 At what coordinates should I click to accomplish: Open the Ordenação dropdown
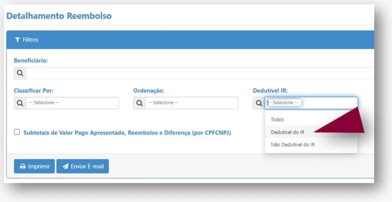(192, 103)
